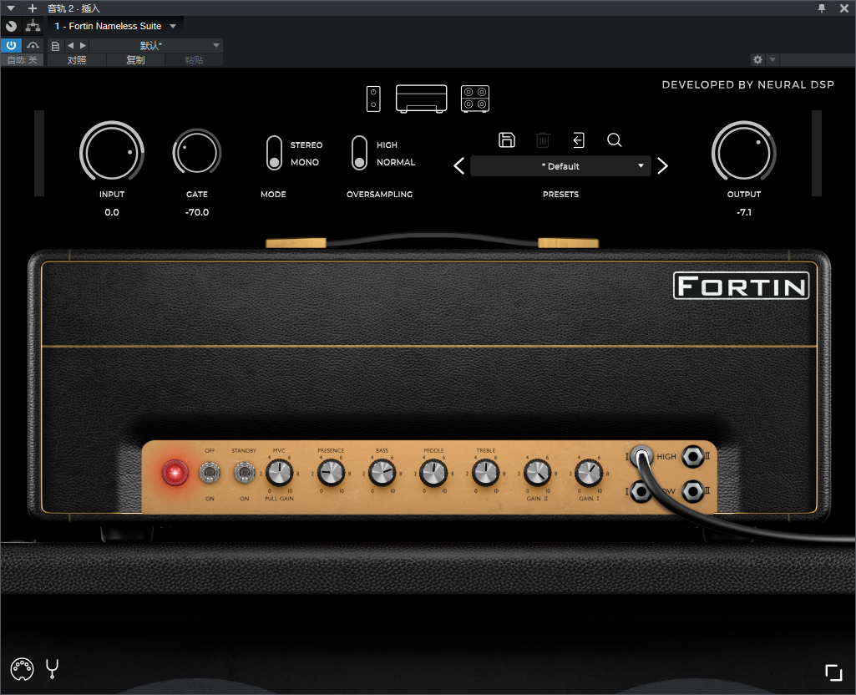Click the gate value -70.0
Screen dimensions: 856x695
(x=197, y=212)
